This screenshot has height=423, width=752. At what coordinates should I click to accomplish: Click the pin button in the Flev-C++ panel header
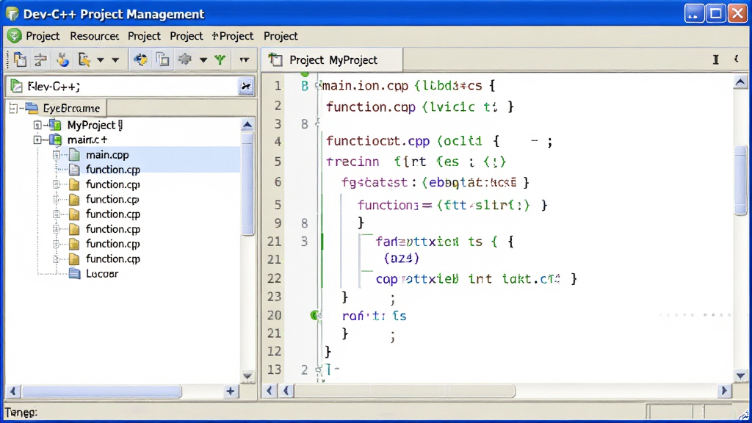(246, 87)
